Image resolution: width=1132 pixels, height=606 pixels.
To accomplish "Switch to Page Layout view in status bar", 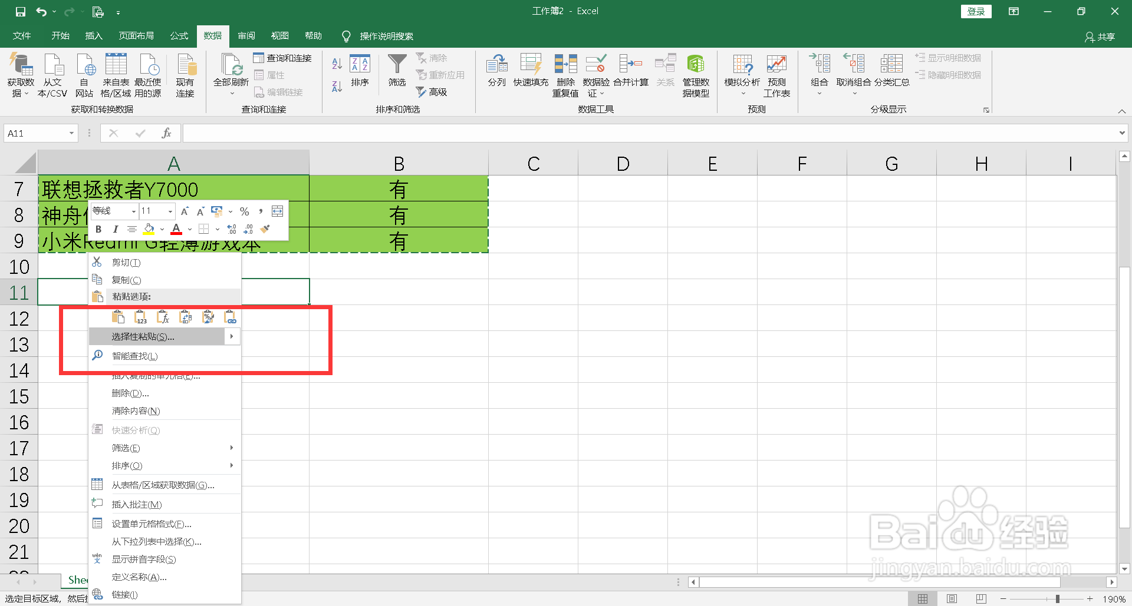I will click(x=952, y=598).
